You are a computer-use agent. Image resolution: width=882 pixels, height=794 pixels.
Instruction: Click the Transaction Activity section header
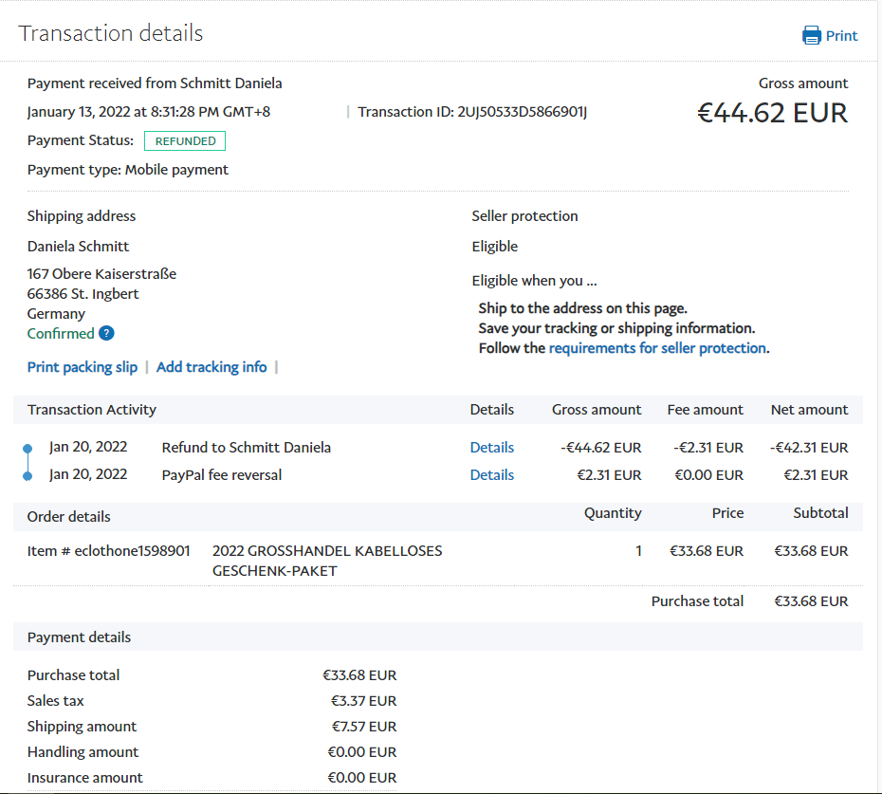pos(92,410)
